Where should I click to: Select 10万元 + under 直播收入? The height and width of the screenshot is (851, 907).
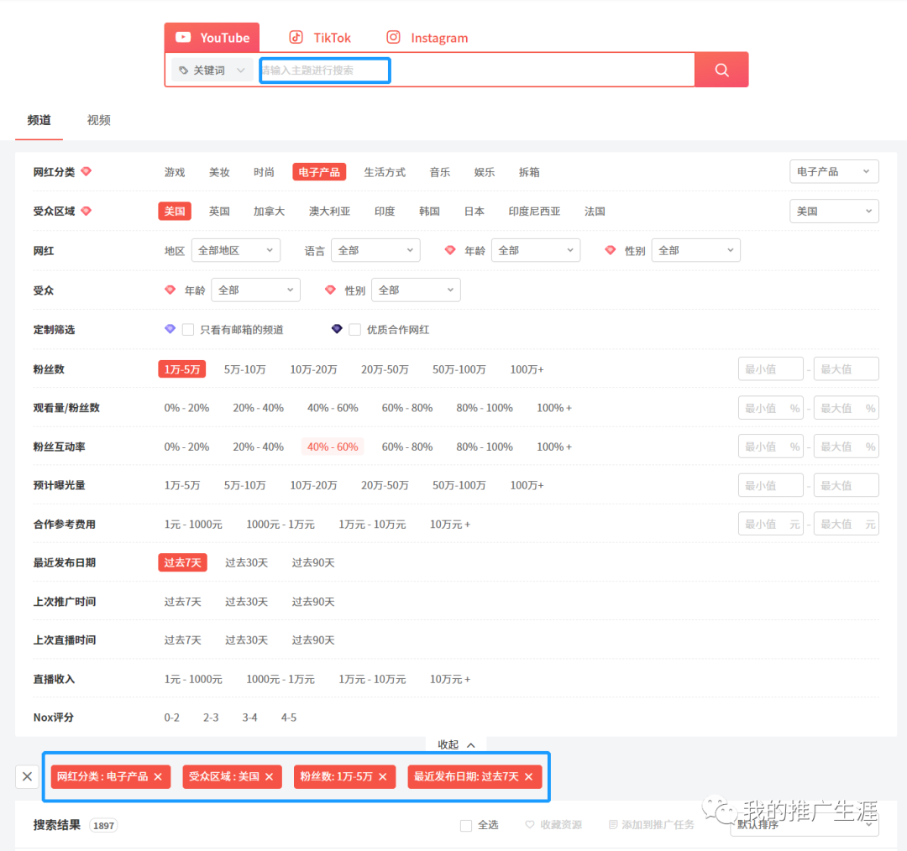(x=450, y=679)
